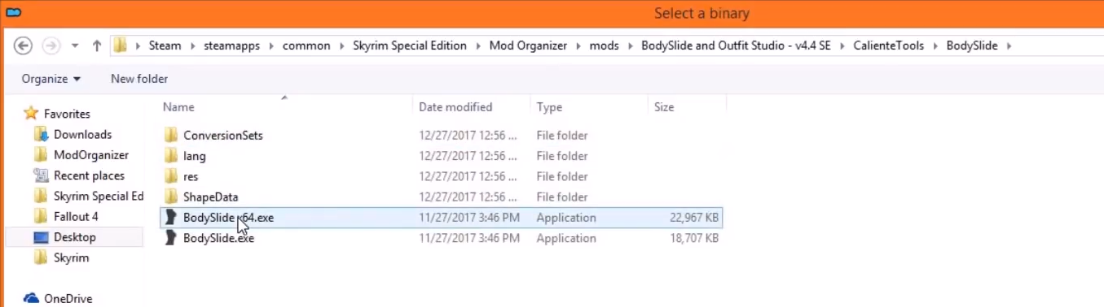Go up one folder level arrow
The image size is (1104, 307).
97,45
